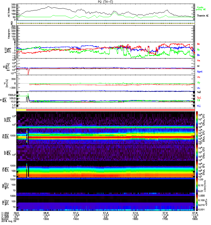Click the green "Viy" legend label
This screenshot has height=225, width=211.
point(199,83)
